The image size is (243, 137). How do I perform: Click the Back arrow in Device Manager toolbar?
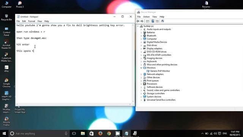(138, 21)
